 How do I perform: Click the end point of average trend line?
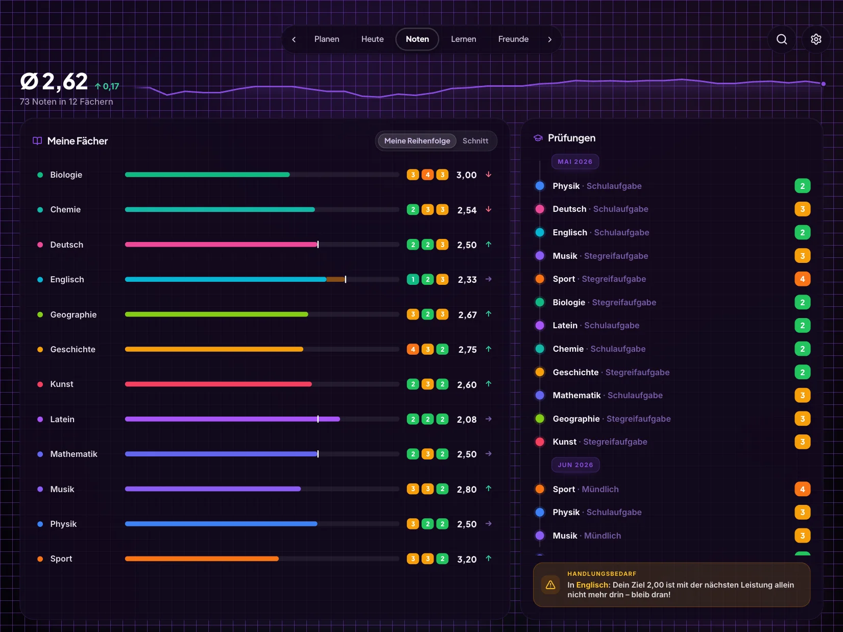(x=823, y=84)
